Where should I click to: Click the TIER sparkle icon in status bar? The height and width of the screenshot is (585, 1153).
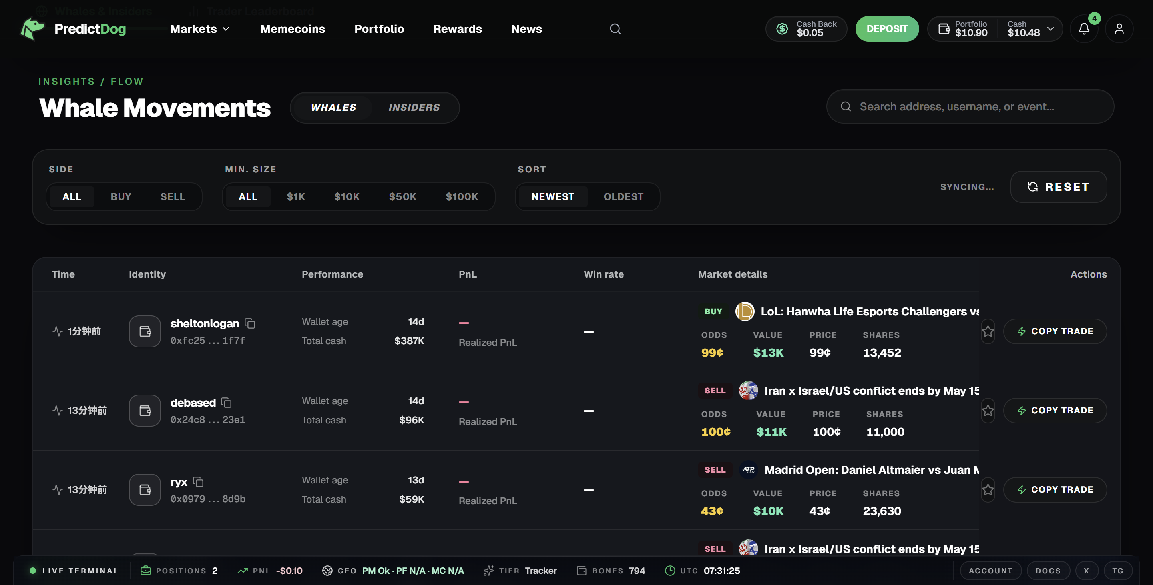click(489, 571)
